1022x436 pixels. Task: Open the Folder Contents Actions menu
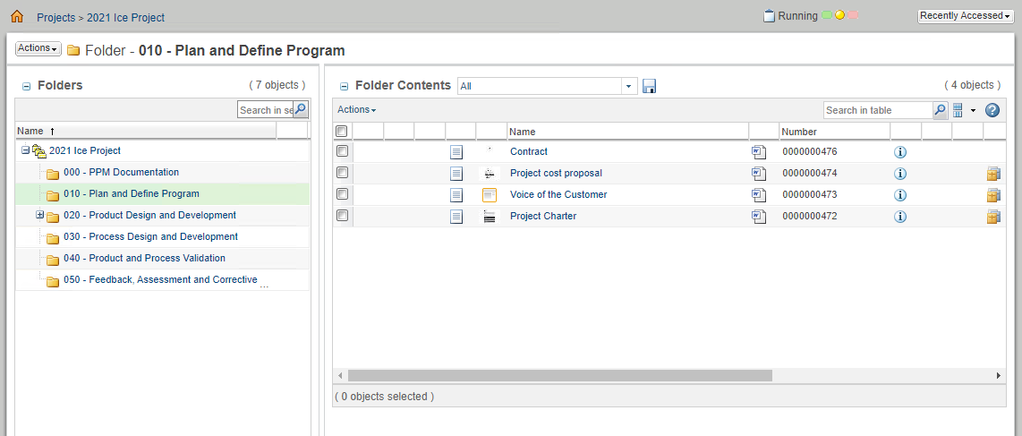pyautogui.click(x=356, y=110)
